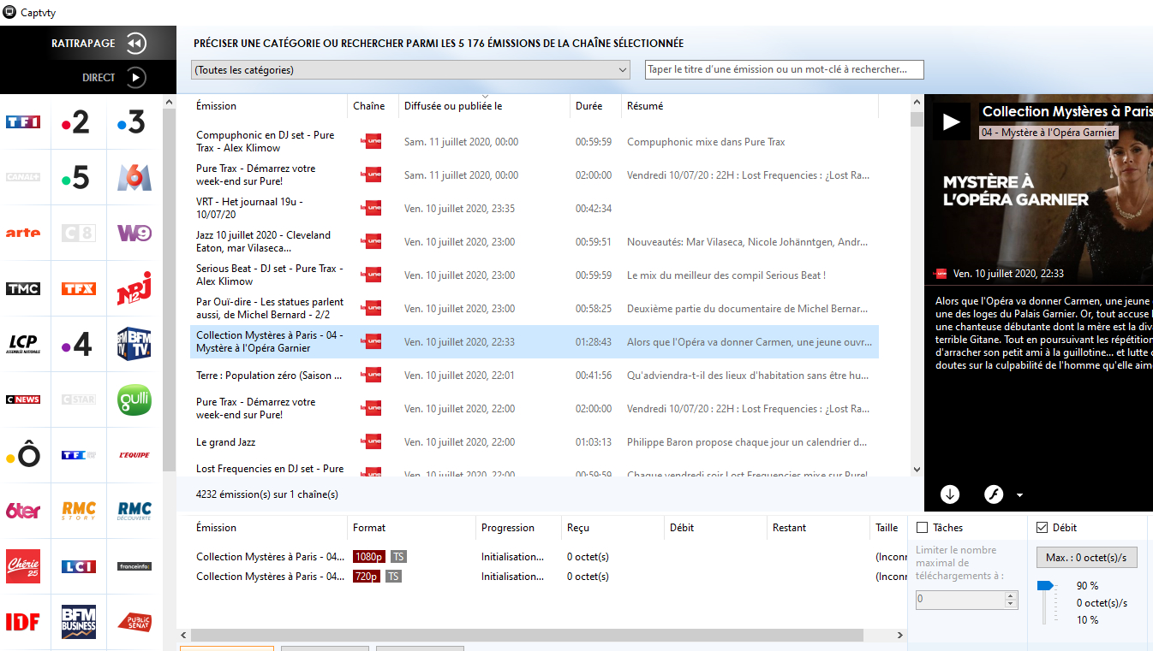1153x651 pixels.
Task: Enable the Tâches checkbox
Action: click(923, 528)
